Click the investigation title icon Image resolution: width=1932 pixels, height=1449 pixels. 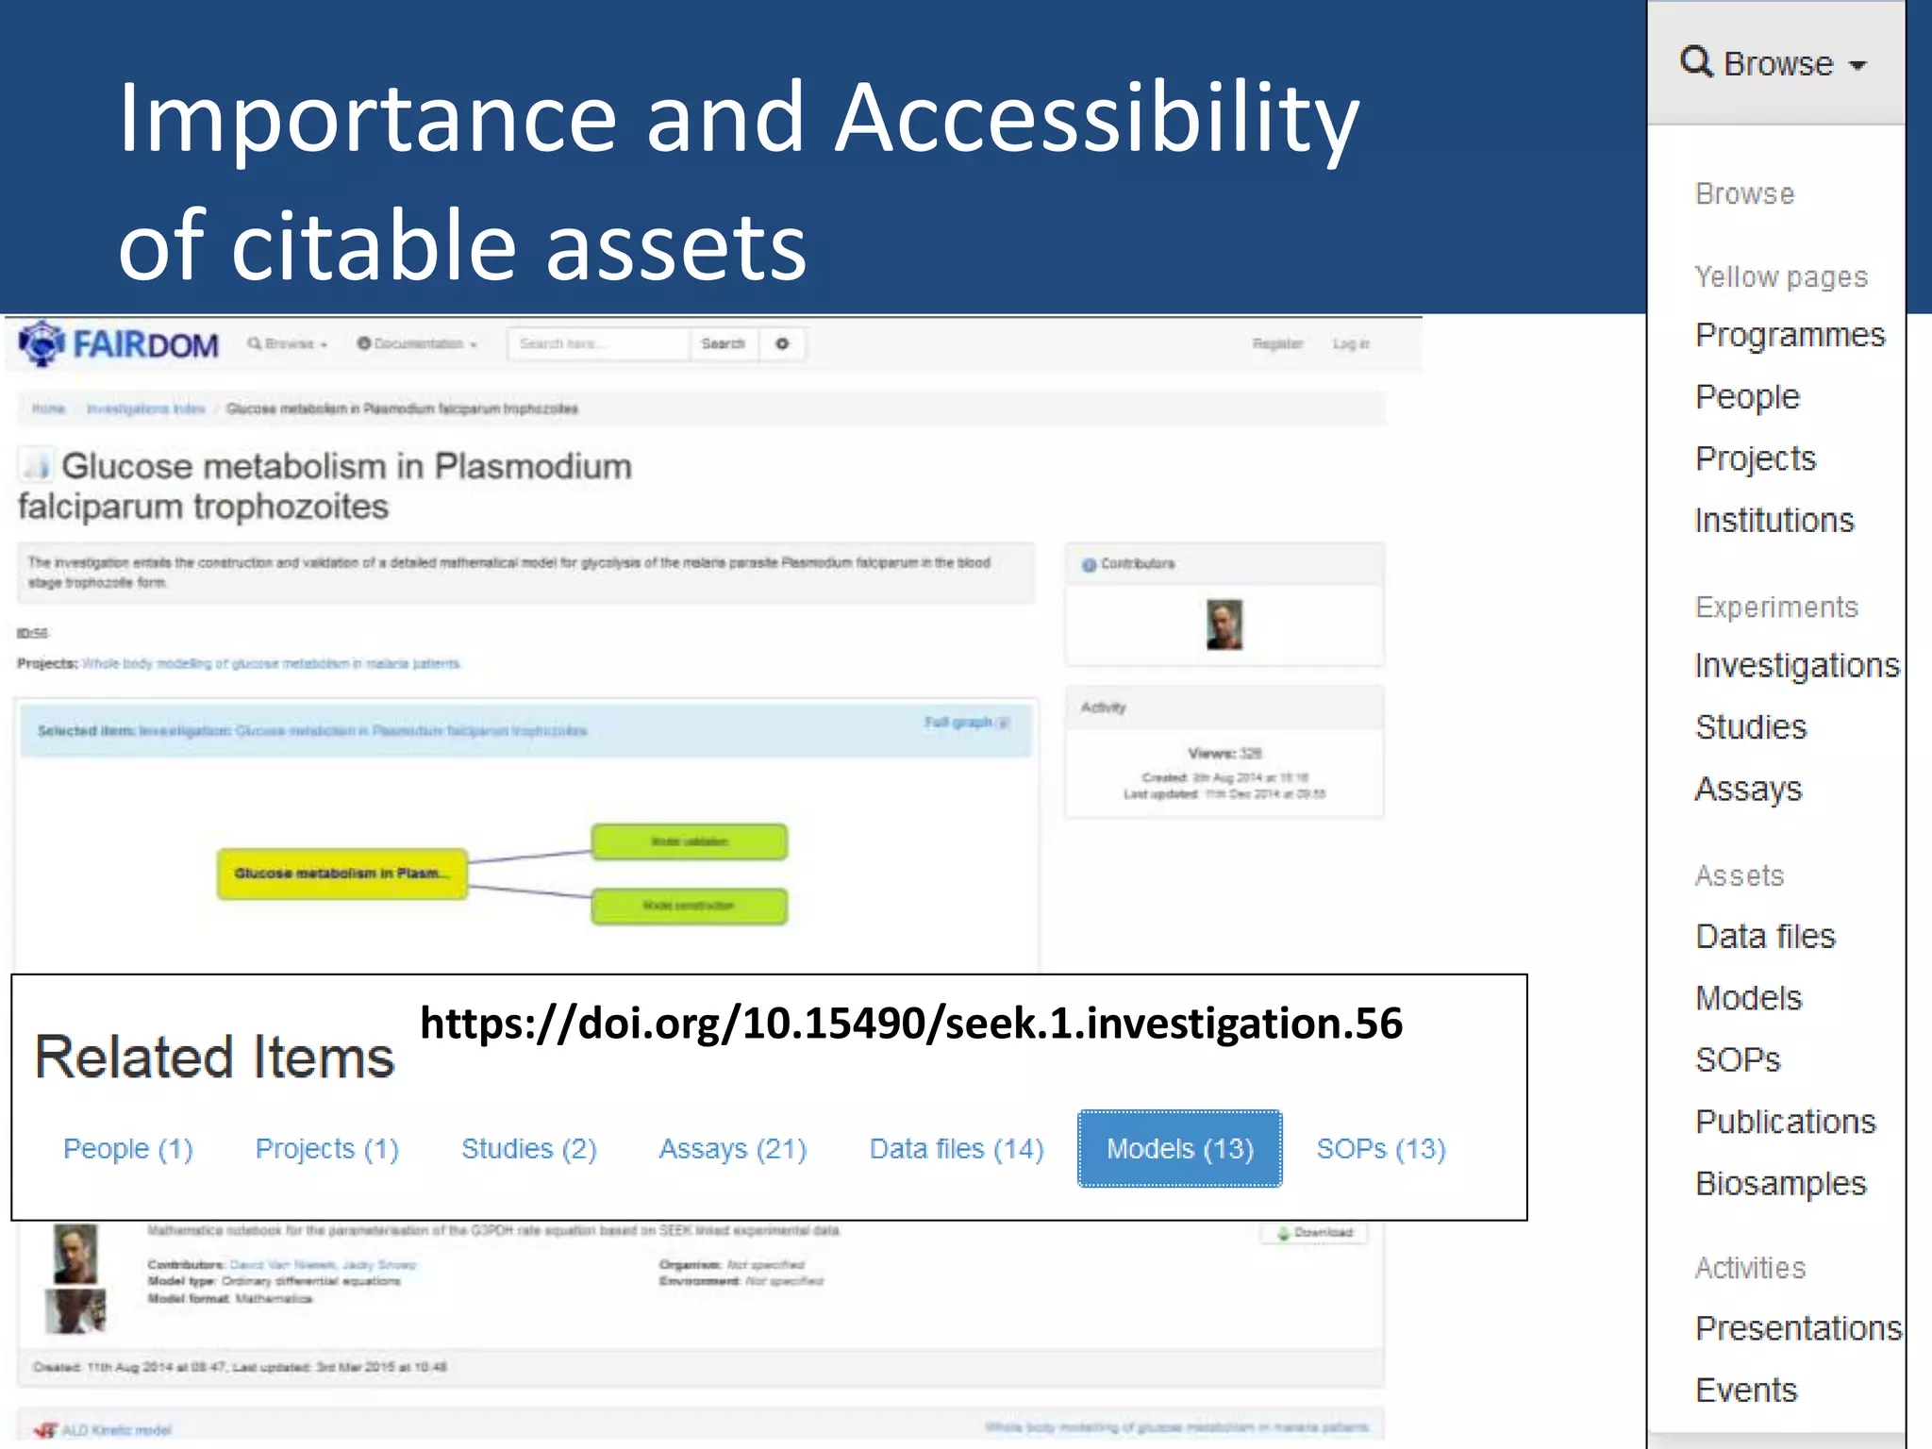tap(37, 465)
